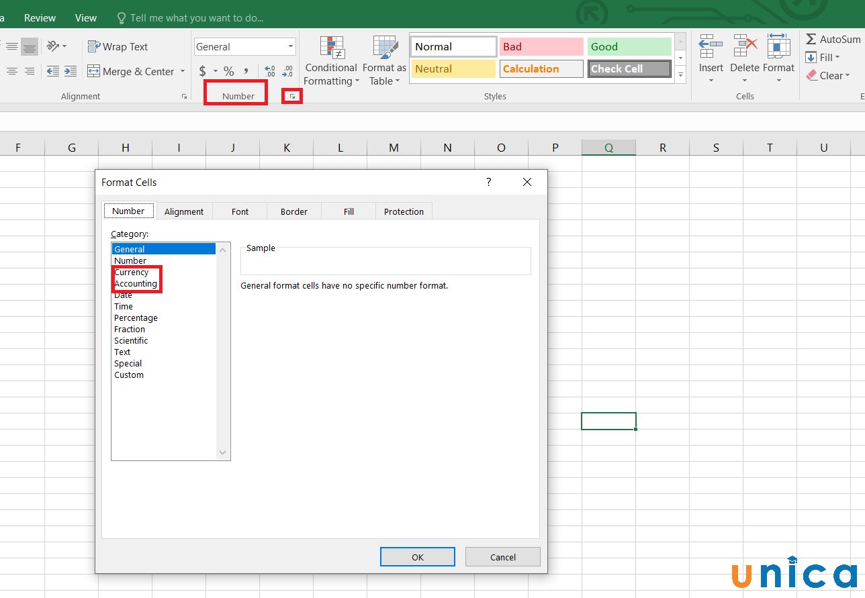The image size is (865, 598).
Task: Expand the Merge & Center dropdown arrow
Action: pyautogui.click(x=181, y=72)
